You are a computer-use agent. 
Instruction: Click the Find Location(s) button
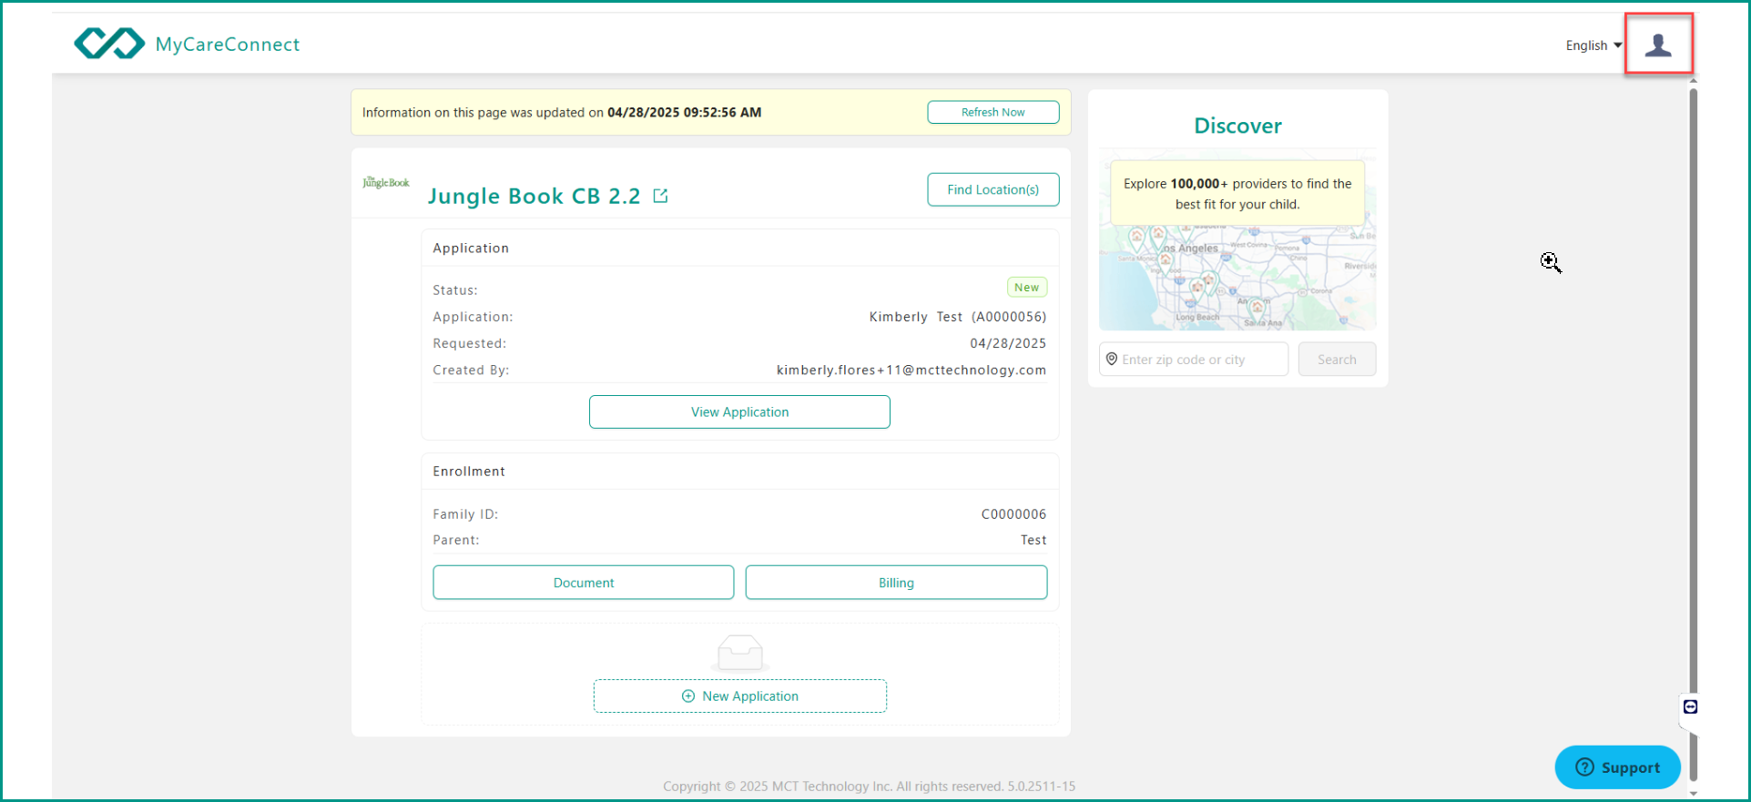click(x=993, y=189)
